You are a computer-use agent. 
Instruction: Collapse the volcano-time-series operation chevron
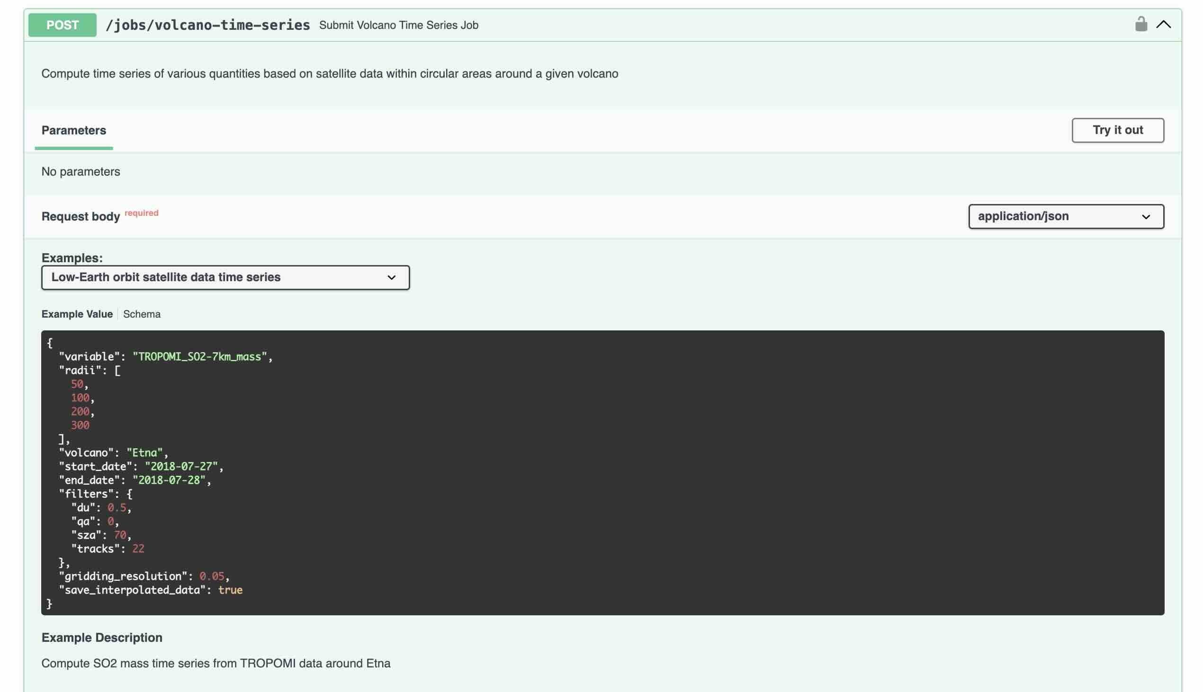pyautogui.click(x=1163, y=25)
